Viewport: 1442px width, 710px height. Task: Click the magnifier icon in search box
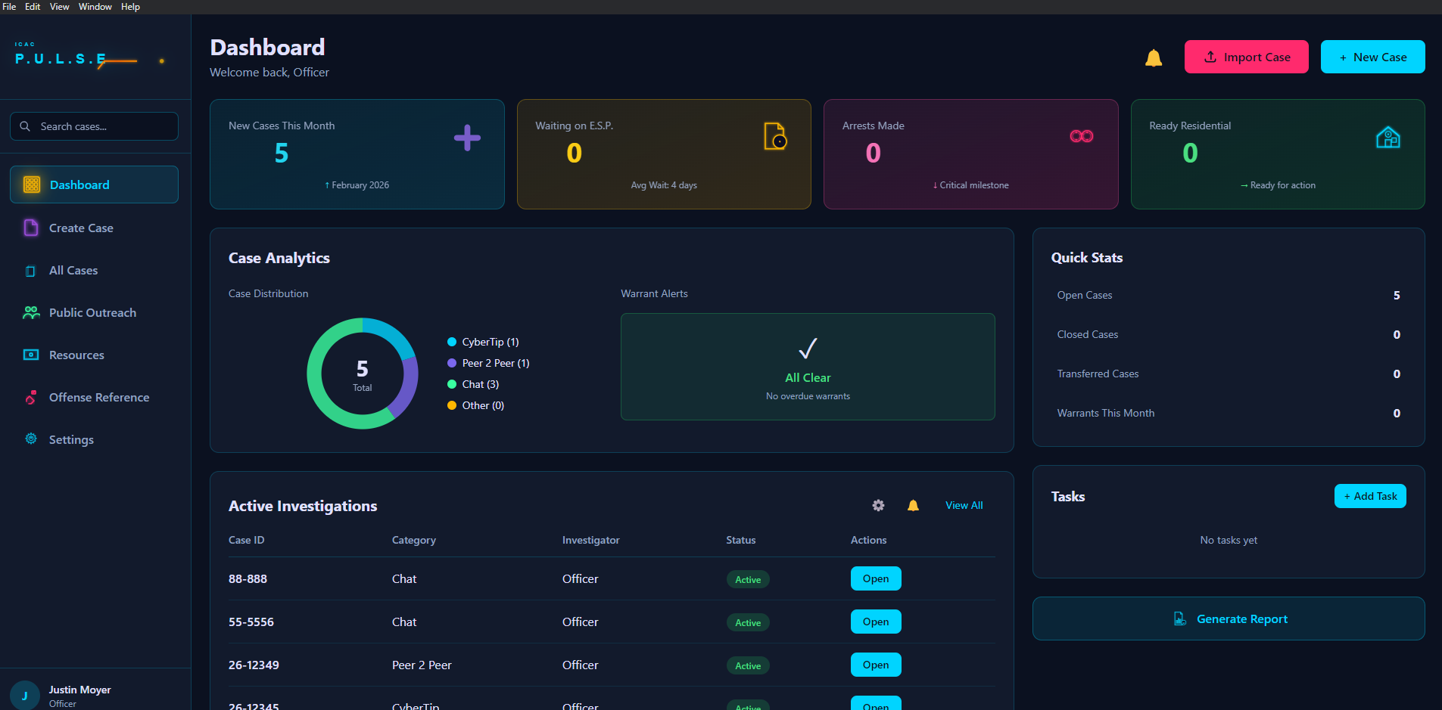[25, 126]
